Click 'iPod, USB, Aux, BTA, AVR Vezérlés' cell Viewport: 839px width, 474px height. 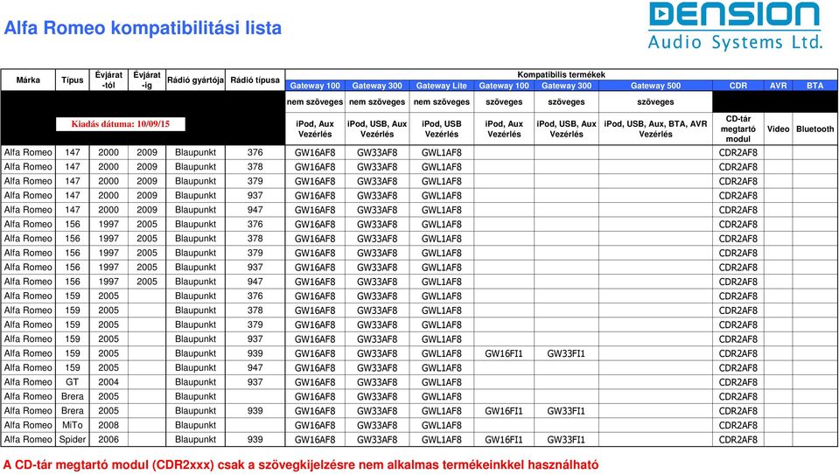point(655,129)
